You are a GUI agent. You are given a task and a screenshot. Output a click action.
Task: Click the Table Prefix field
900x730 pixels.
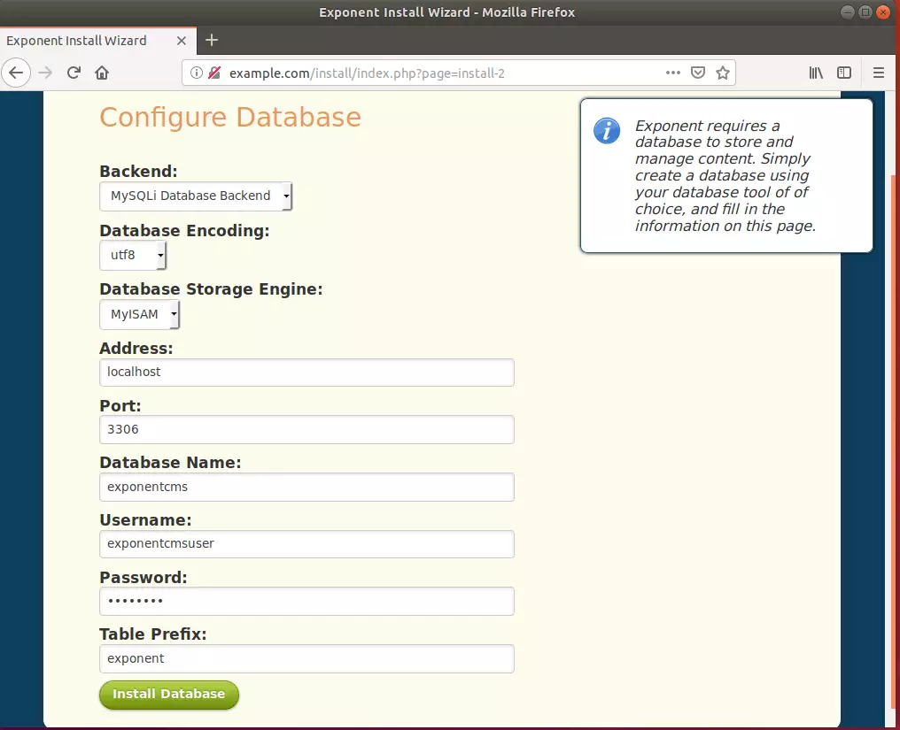(307, 658)
